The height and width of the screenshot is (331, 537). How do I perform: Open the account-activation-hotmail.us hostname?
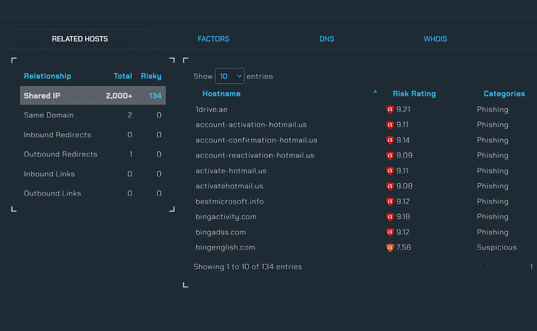(251, 125)
